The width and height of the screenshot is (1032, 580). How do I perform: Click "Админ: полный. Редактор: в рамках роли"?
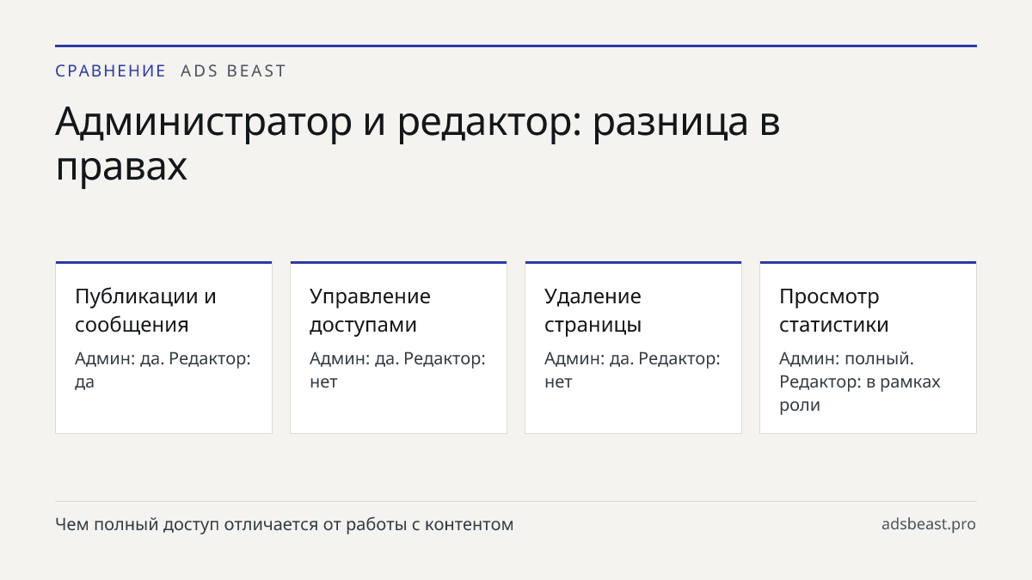click(860, 382)
